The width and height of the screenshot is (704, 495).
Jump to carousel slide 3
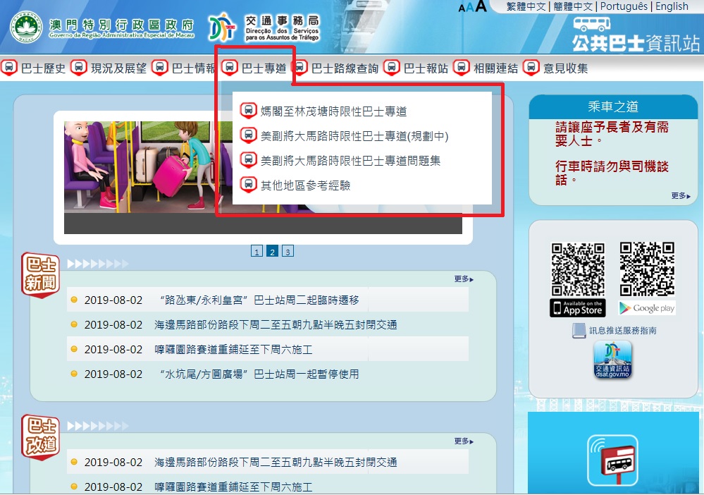pyautogui.click(x=288, y=252)
